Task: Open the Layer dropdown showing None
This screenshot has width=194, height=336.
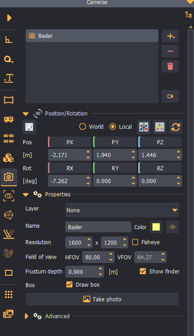Action: (122, 210)
